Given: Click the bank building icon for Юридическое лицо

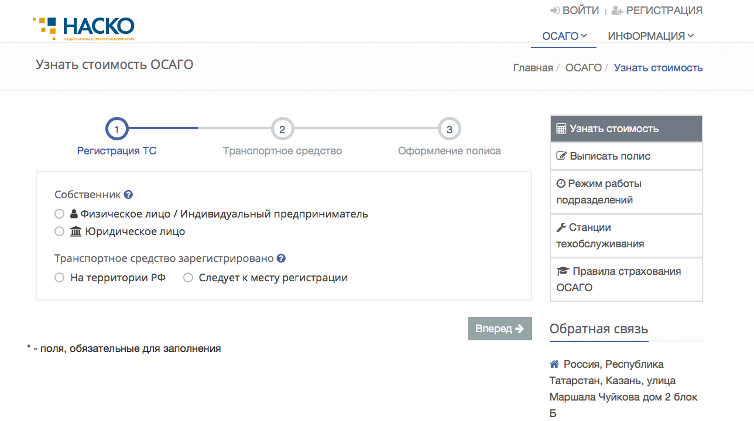Looking at the screenshot, I should (76, 232).
